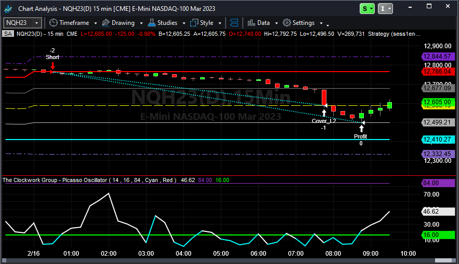Open the Data menu
The image size is (459, 264).
coord(263,23)
